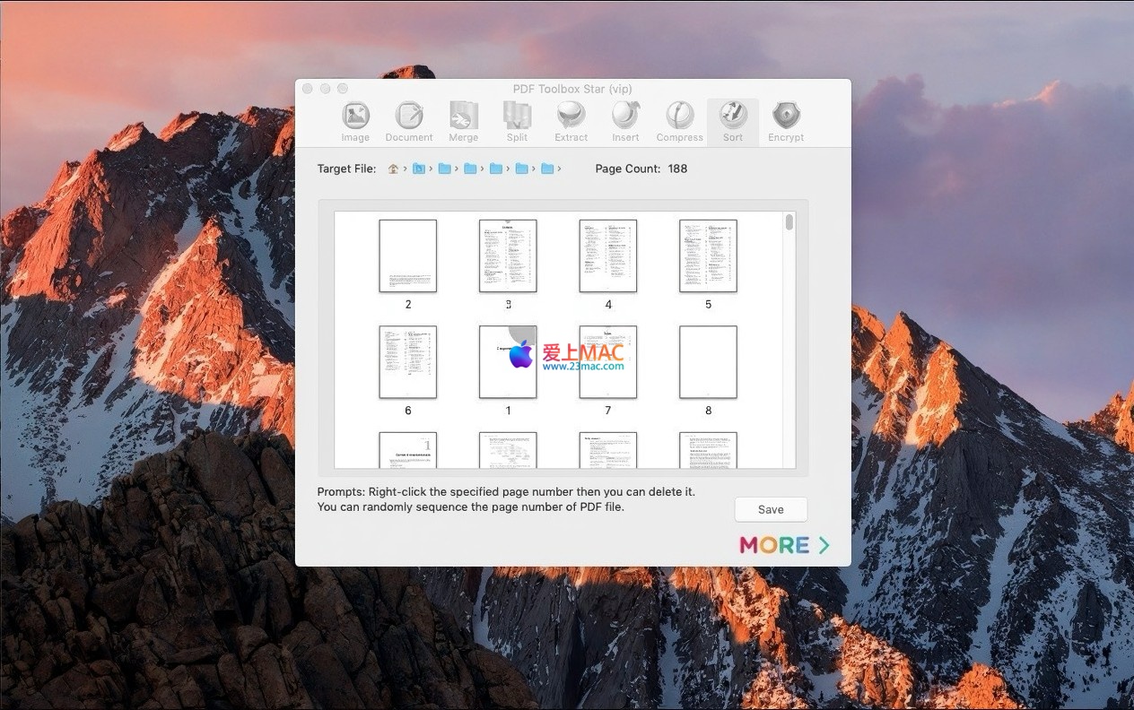Open the MORE link
The width and height of the screenshot is (1134, 710).
(x=783, y=545)
